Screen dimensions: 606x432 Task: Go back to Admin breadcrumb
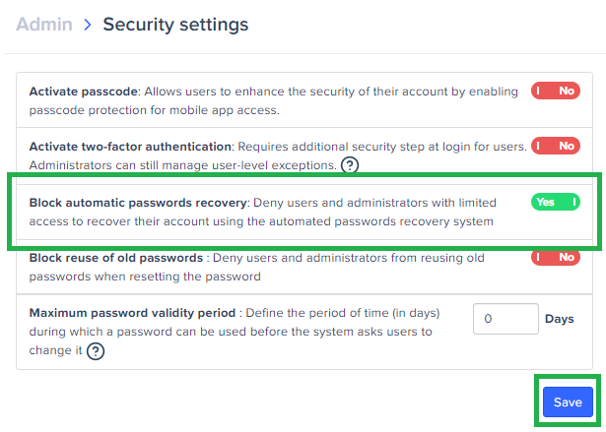point(44,24)
